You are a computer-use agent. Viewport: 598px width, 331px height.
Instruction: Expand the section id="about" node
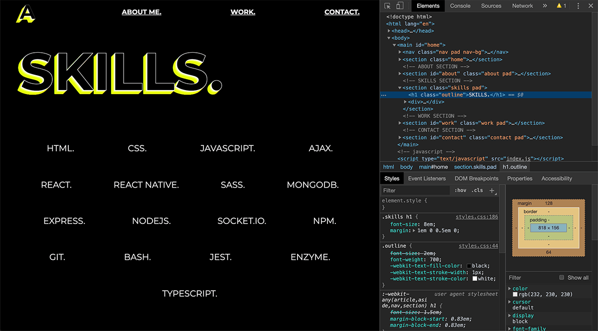click(400, 73)
